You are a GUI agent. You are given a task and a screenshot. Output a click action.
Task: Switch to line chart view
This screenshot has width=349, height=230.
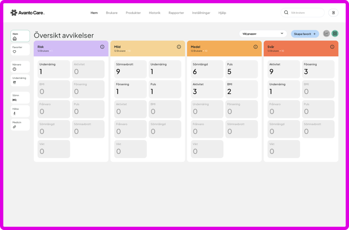[326, 33]
